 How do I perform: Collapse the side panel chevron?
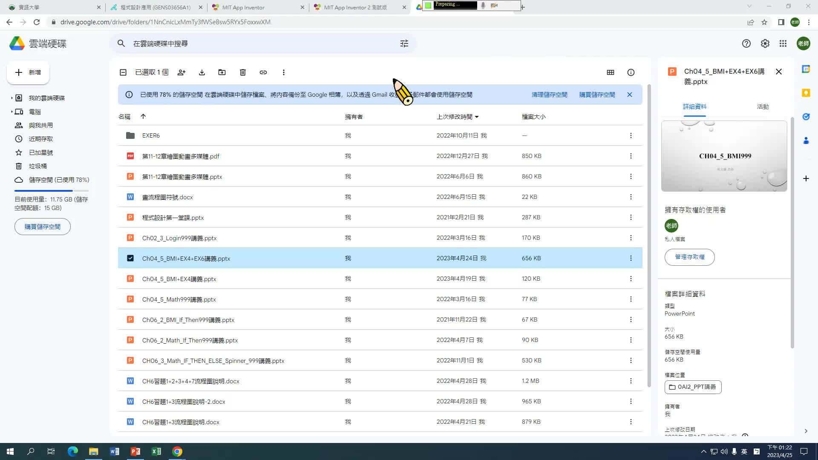(x=806, y=431)
